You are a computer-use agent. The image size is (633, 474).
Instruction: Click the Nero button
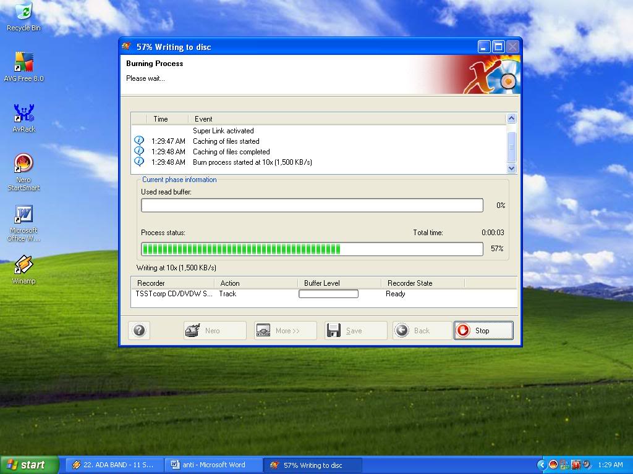click(x=215, y=331)
